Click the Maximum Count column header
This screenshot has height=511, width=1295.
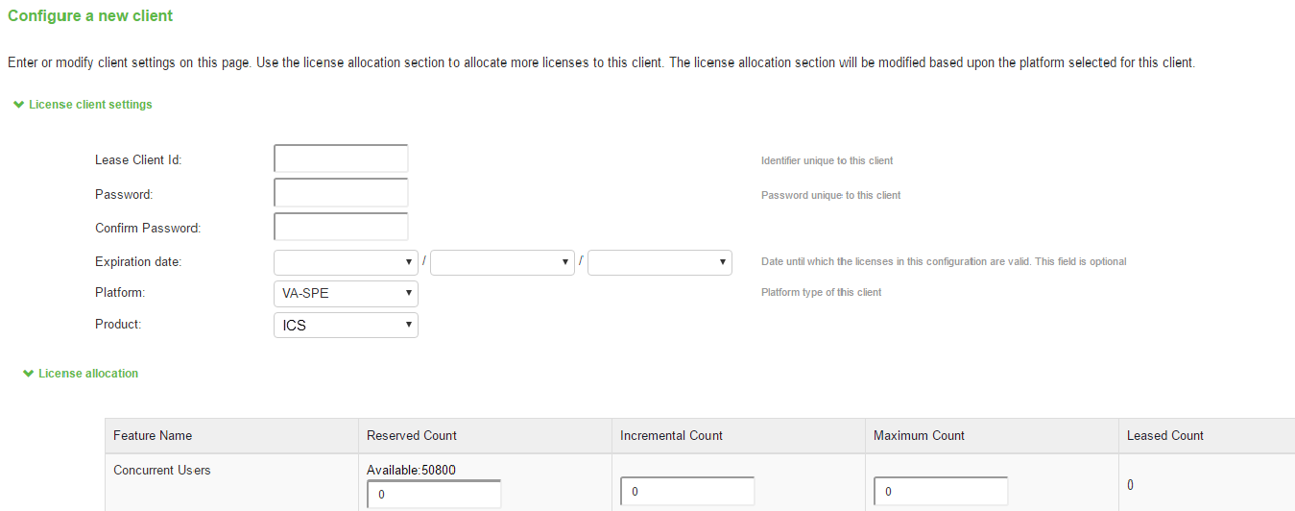(919, 436)
